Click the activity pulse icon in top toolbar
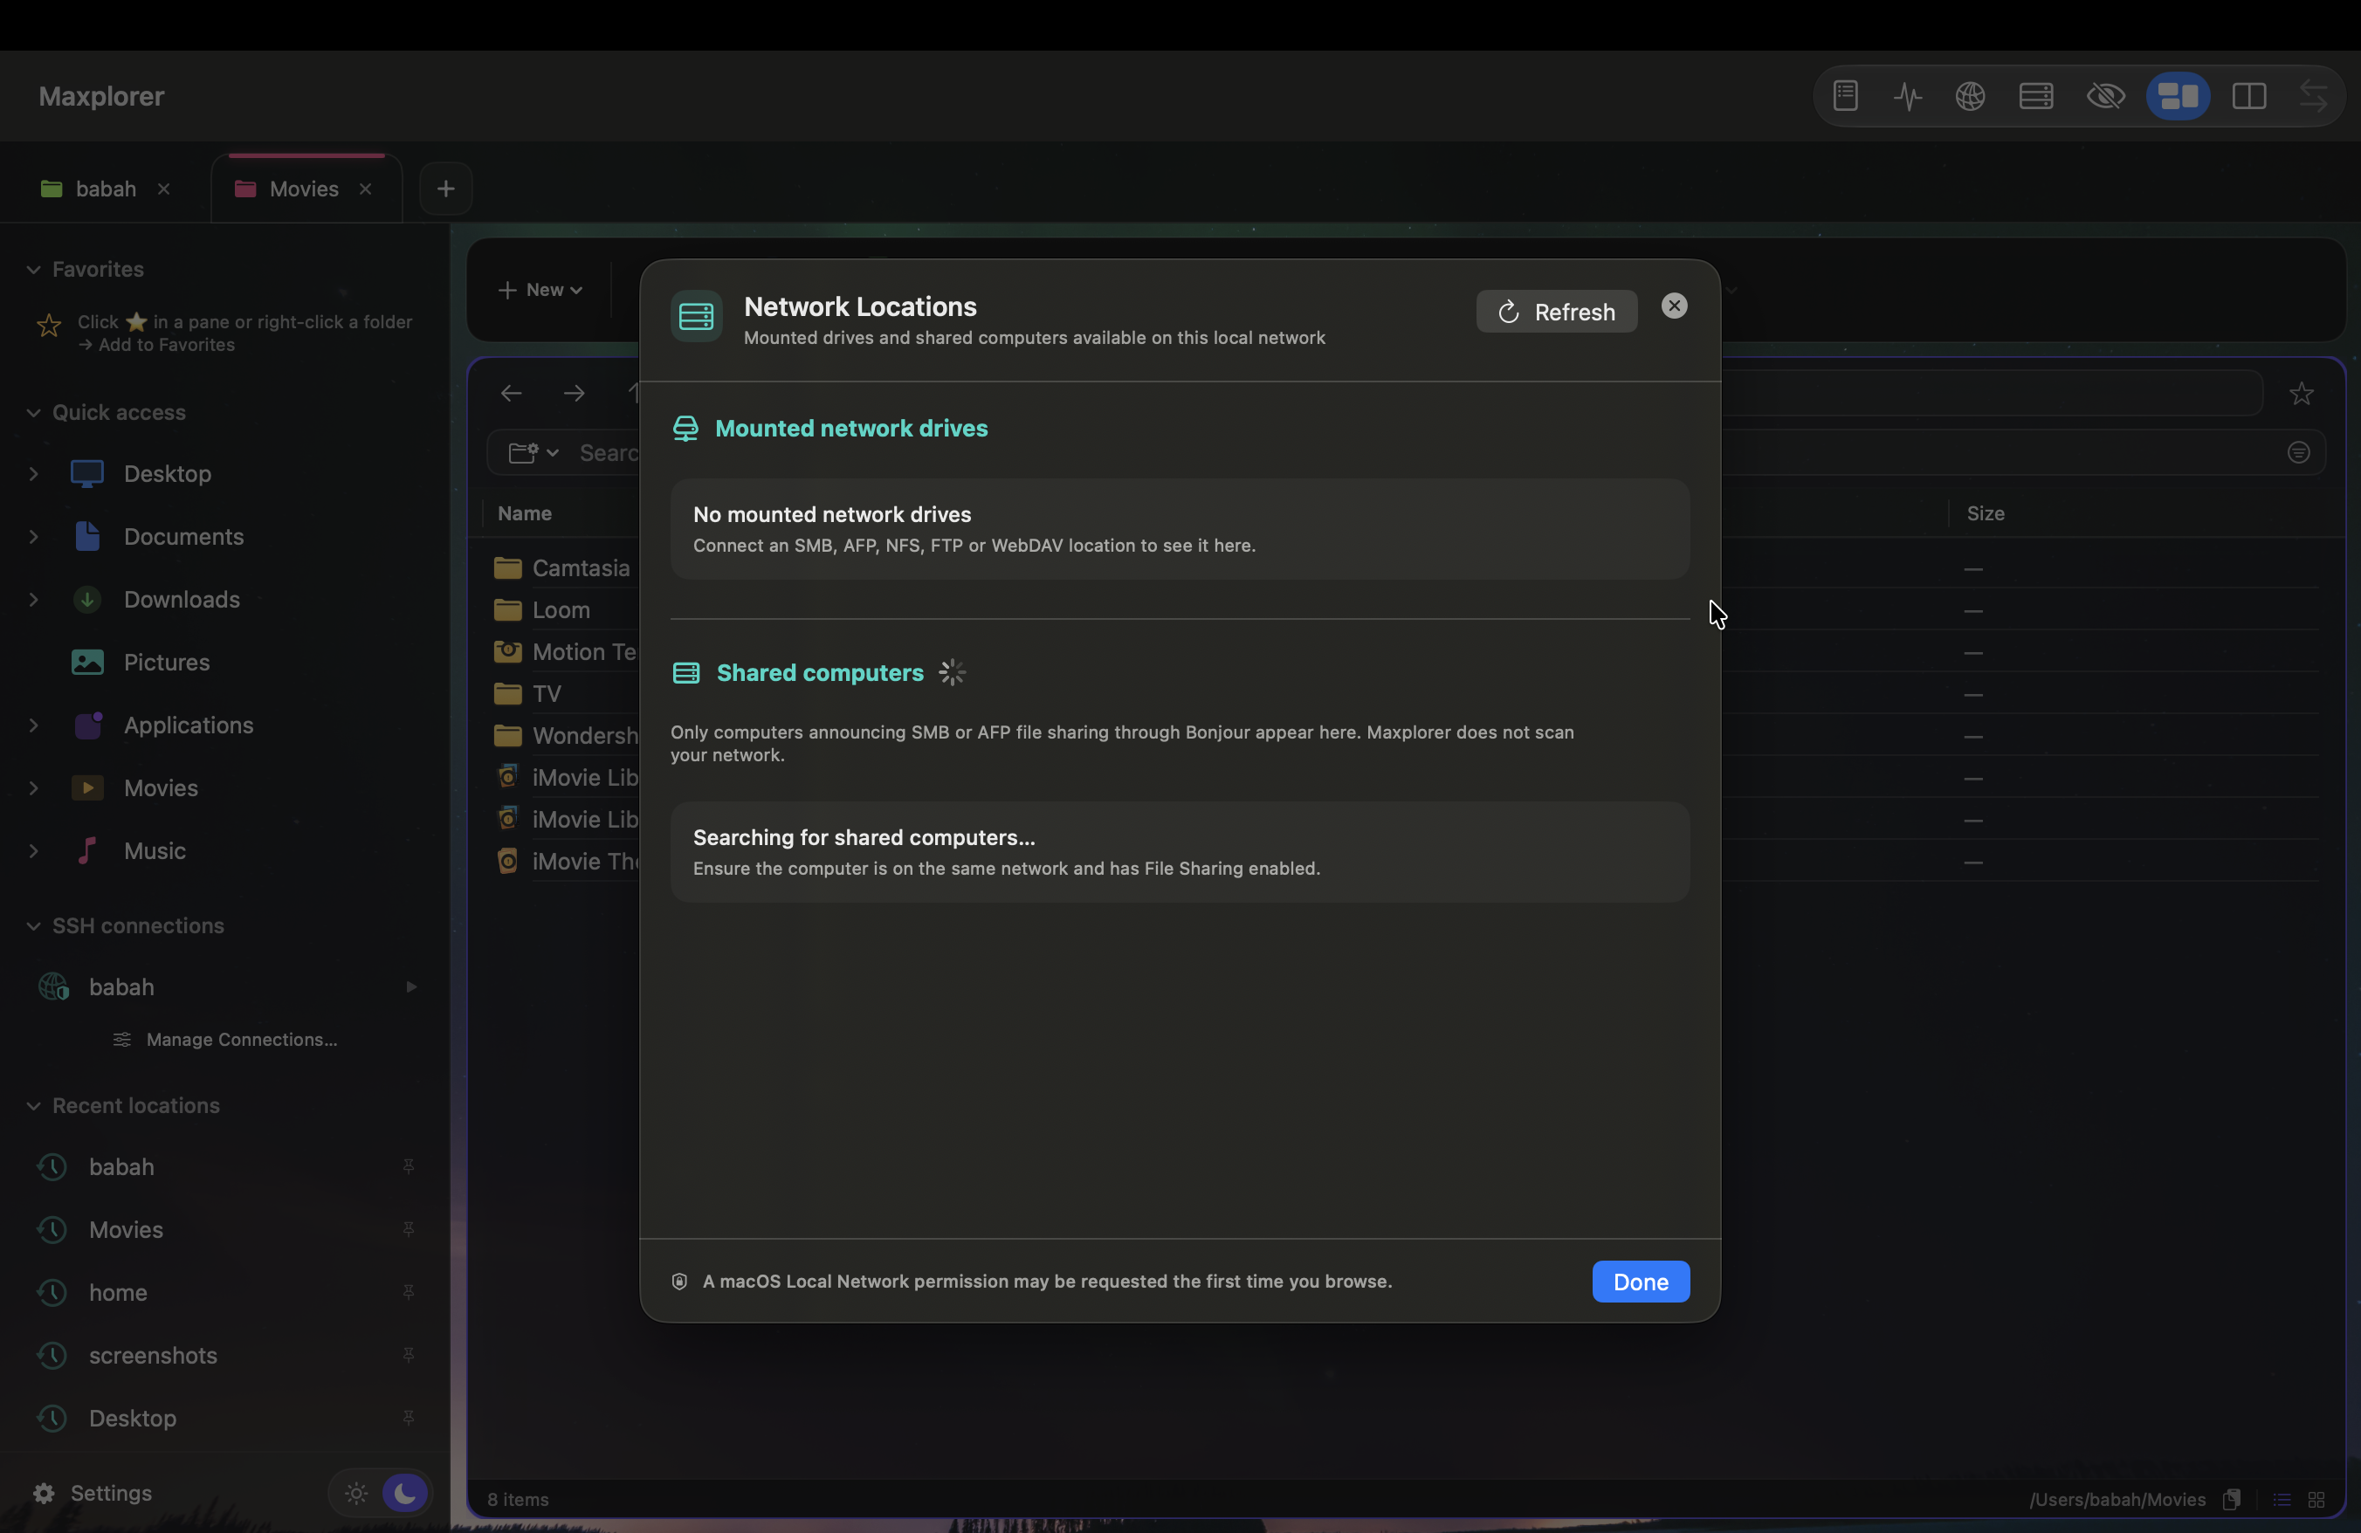Image resolution: width=2361 pixels, height=1533 pixels. [1908, 96]
